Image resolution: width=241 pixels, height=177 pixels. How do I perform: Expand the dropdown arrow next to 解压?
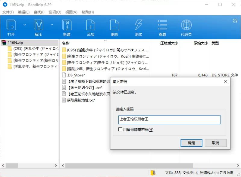[52, 25]
